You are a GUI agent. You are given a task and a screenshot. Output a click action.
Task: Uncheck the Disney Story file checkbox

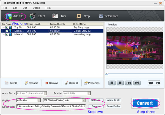pos(7,31)
